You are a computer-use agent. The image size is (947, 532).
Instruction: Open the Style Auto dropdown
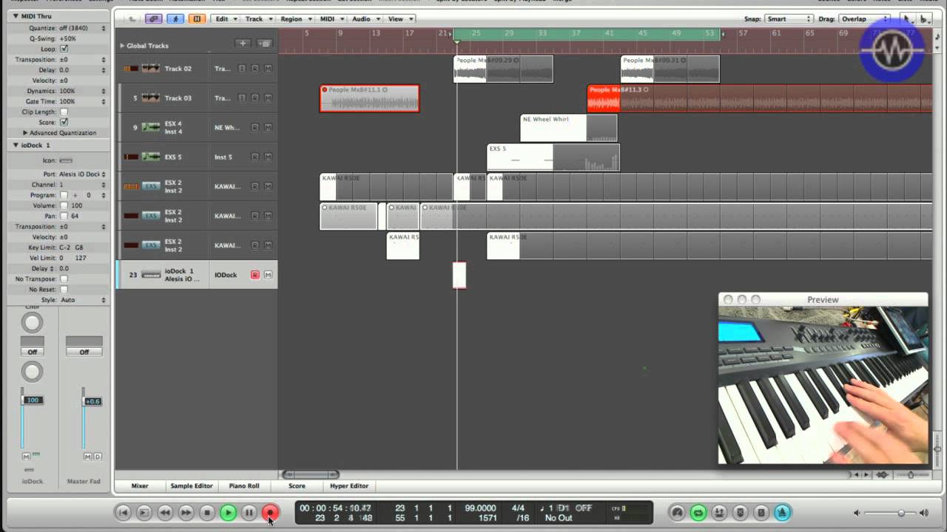(x=83, y=300)
